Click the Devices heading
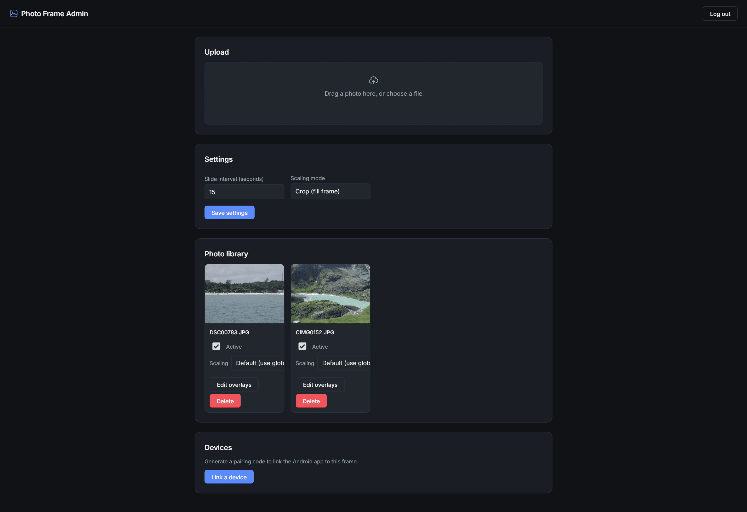 (218, 447)
